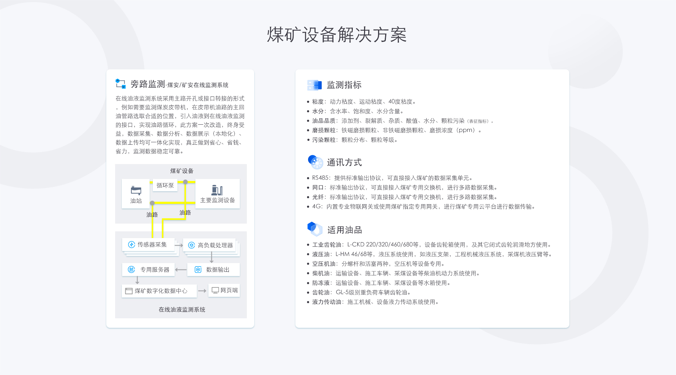Click the 在线油液监测系统 diagram caption
676x375 pixels.
point(182,310)
